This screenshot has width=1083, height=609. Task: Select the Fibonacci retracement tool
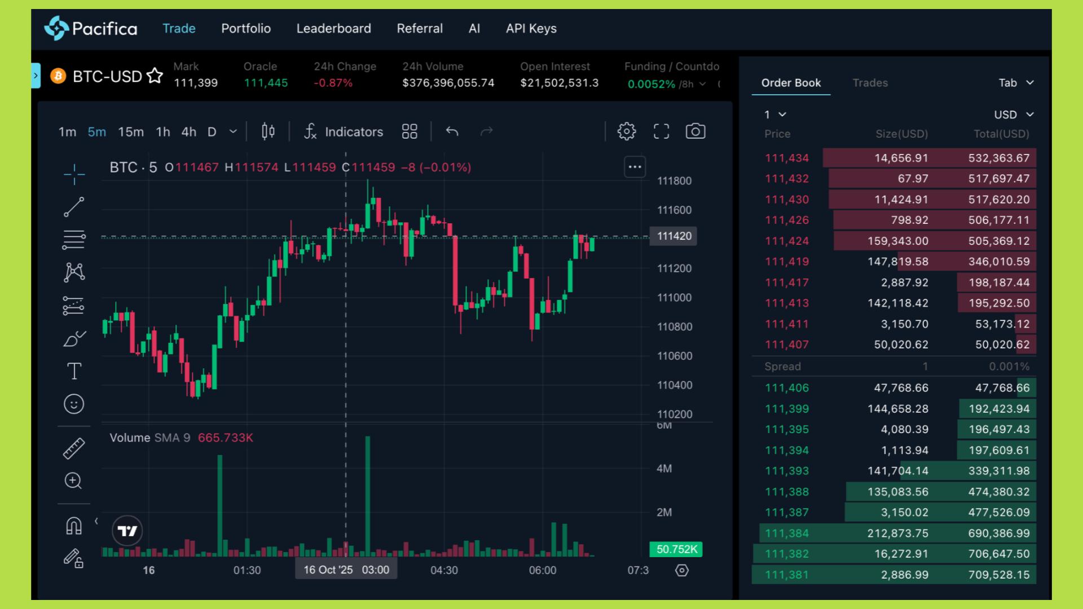[x=74, y=240]
